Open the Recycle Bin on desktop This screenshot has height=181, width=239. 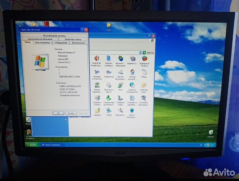point(210,133)
